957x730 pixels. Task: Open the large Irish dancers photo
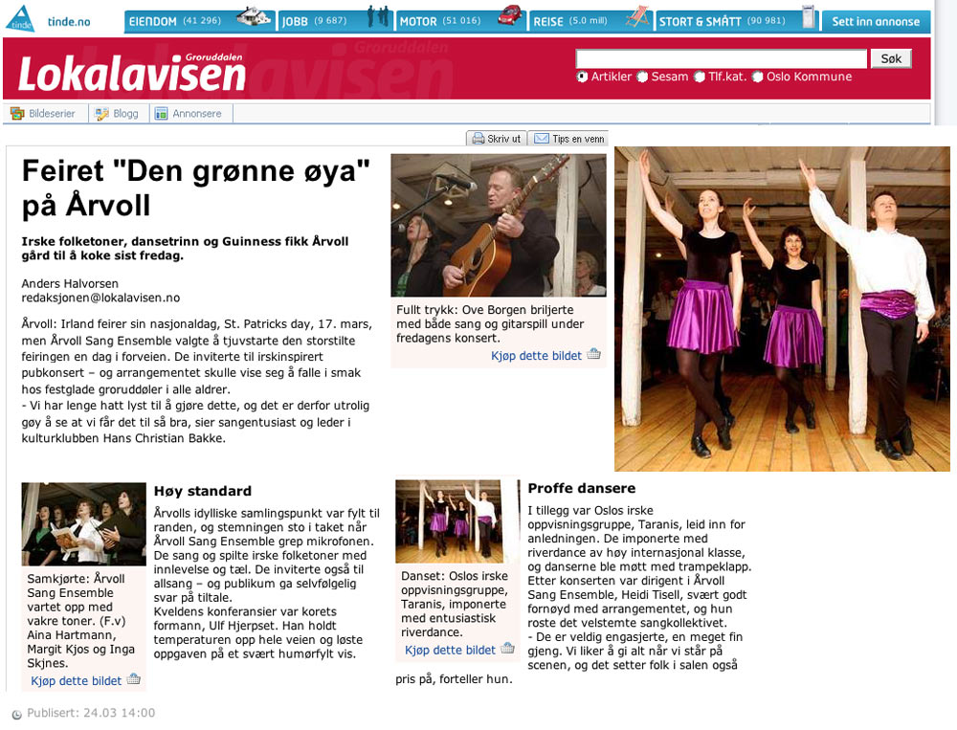pyautogui.click(x=783, y=309)
